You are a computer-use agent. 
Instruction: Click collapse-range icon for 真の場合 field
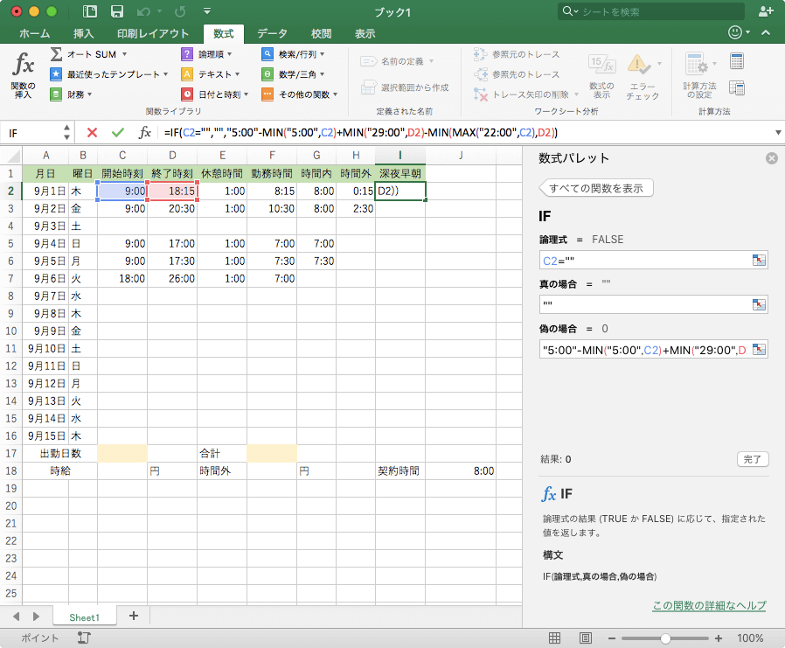point(759,304)
